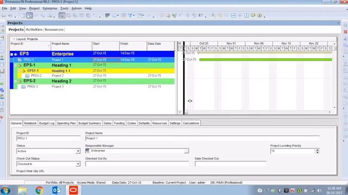Collapse the EPS-1 Heading 1 node
Screen dimensions: 348x195
pos(16,65)
